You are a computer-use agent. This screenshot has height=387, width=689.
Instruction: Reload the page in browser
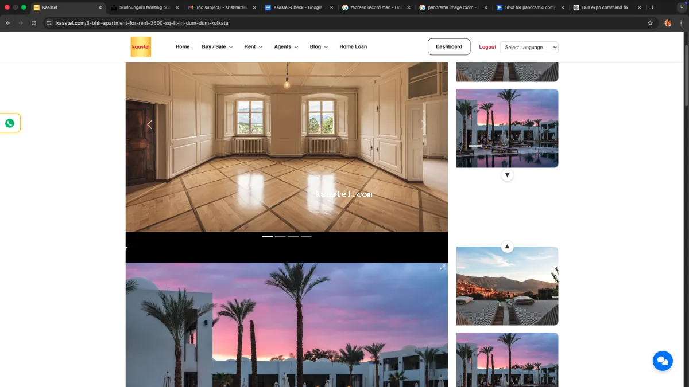[x=34, y=23]
